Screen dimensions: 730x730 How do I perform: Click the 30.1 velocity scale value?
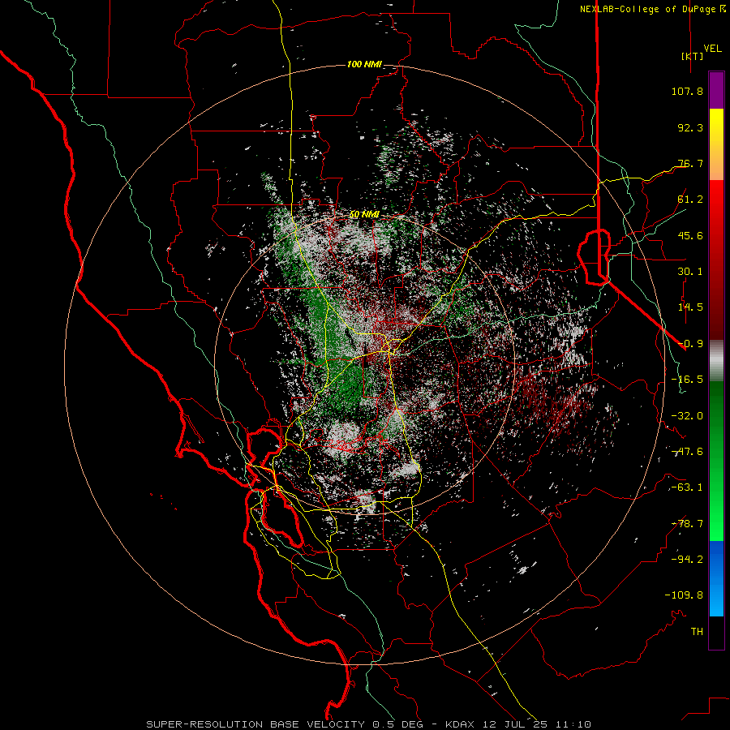pos(690,272)
